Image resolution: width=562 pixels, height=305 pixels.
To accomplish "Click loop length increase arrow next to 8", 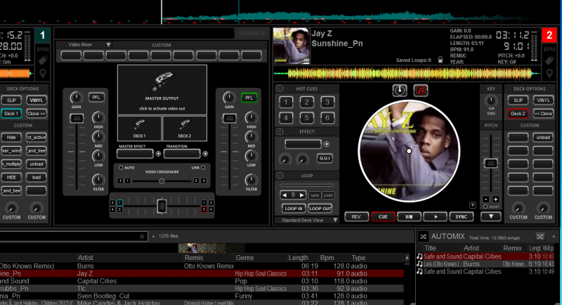I will 302,195.
